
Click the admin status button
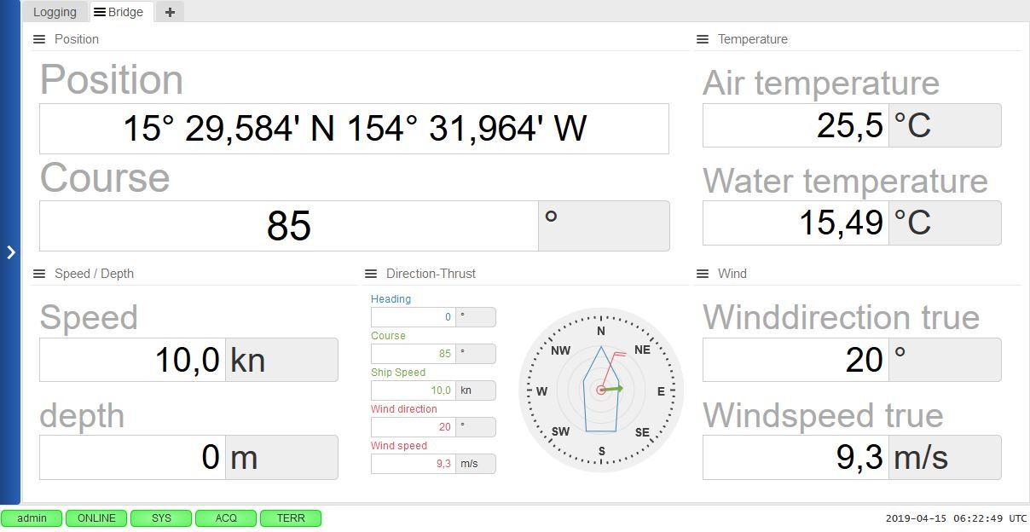coord(32,518)
